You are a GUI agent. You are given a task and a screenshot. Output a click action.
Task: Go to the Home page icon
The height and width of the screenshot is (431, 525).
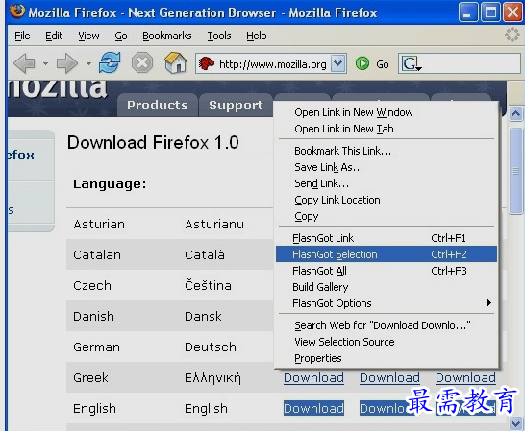(175, 62)
